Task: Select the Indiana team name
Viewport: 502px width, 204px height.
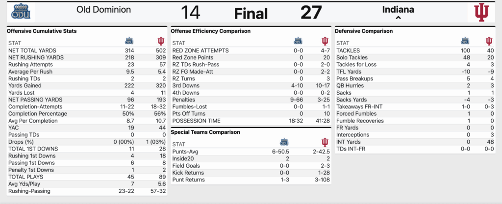Action: point(398,10)
